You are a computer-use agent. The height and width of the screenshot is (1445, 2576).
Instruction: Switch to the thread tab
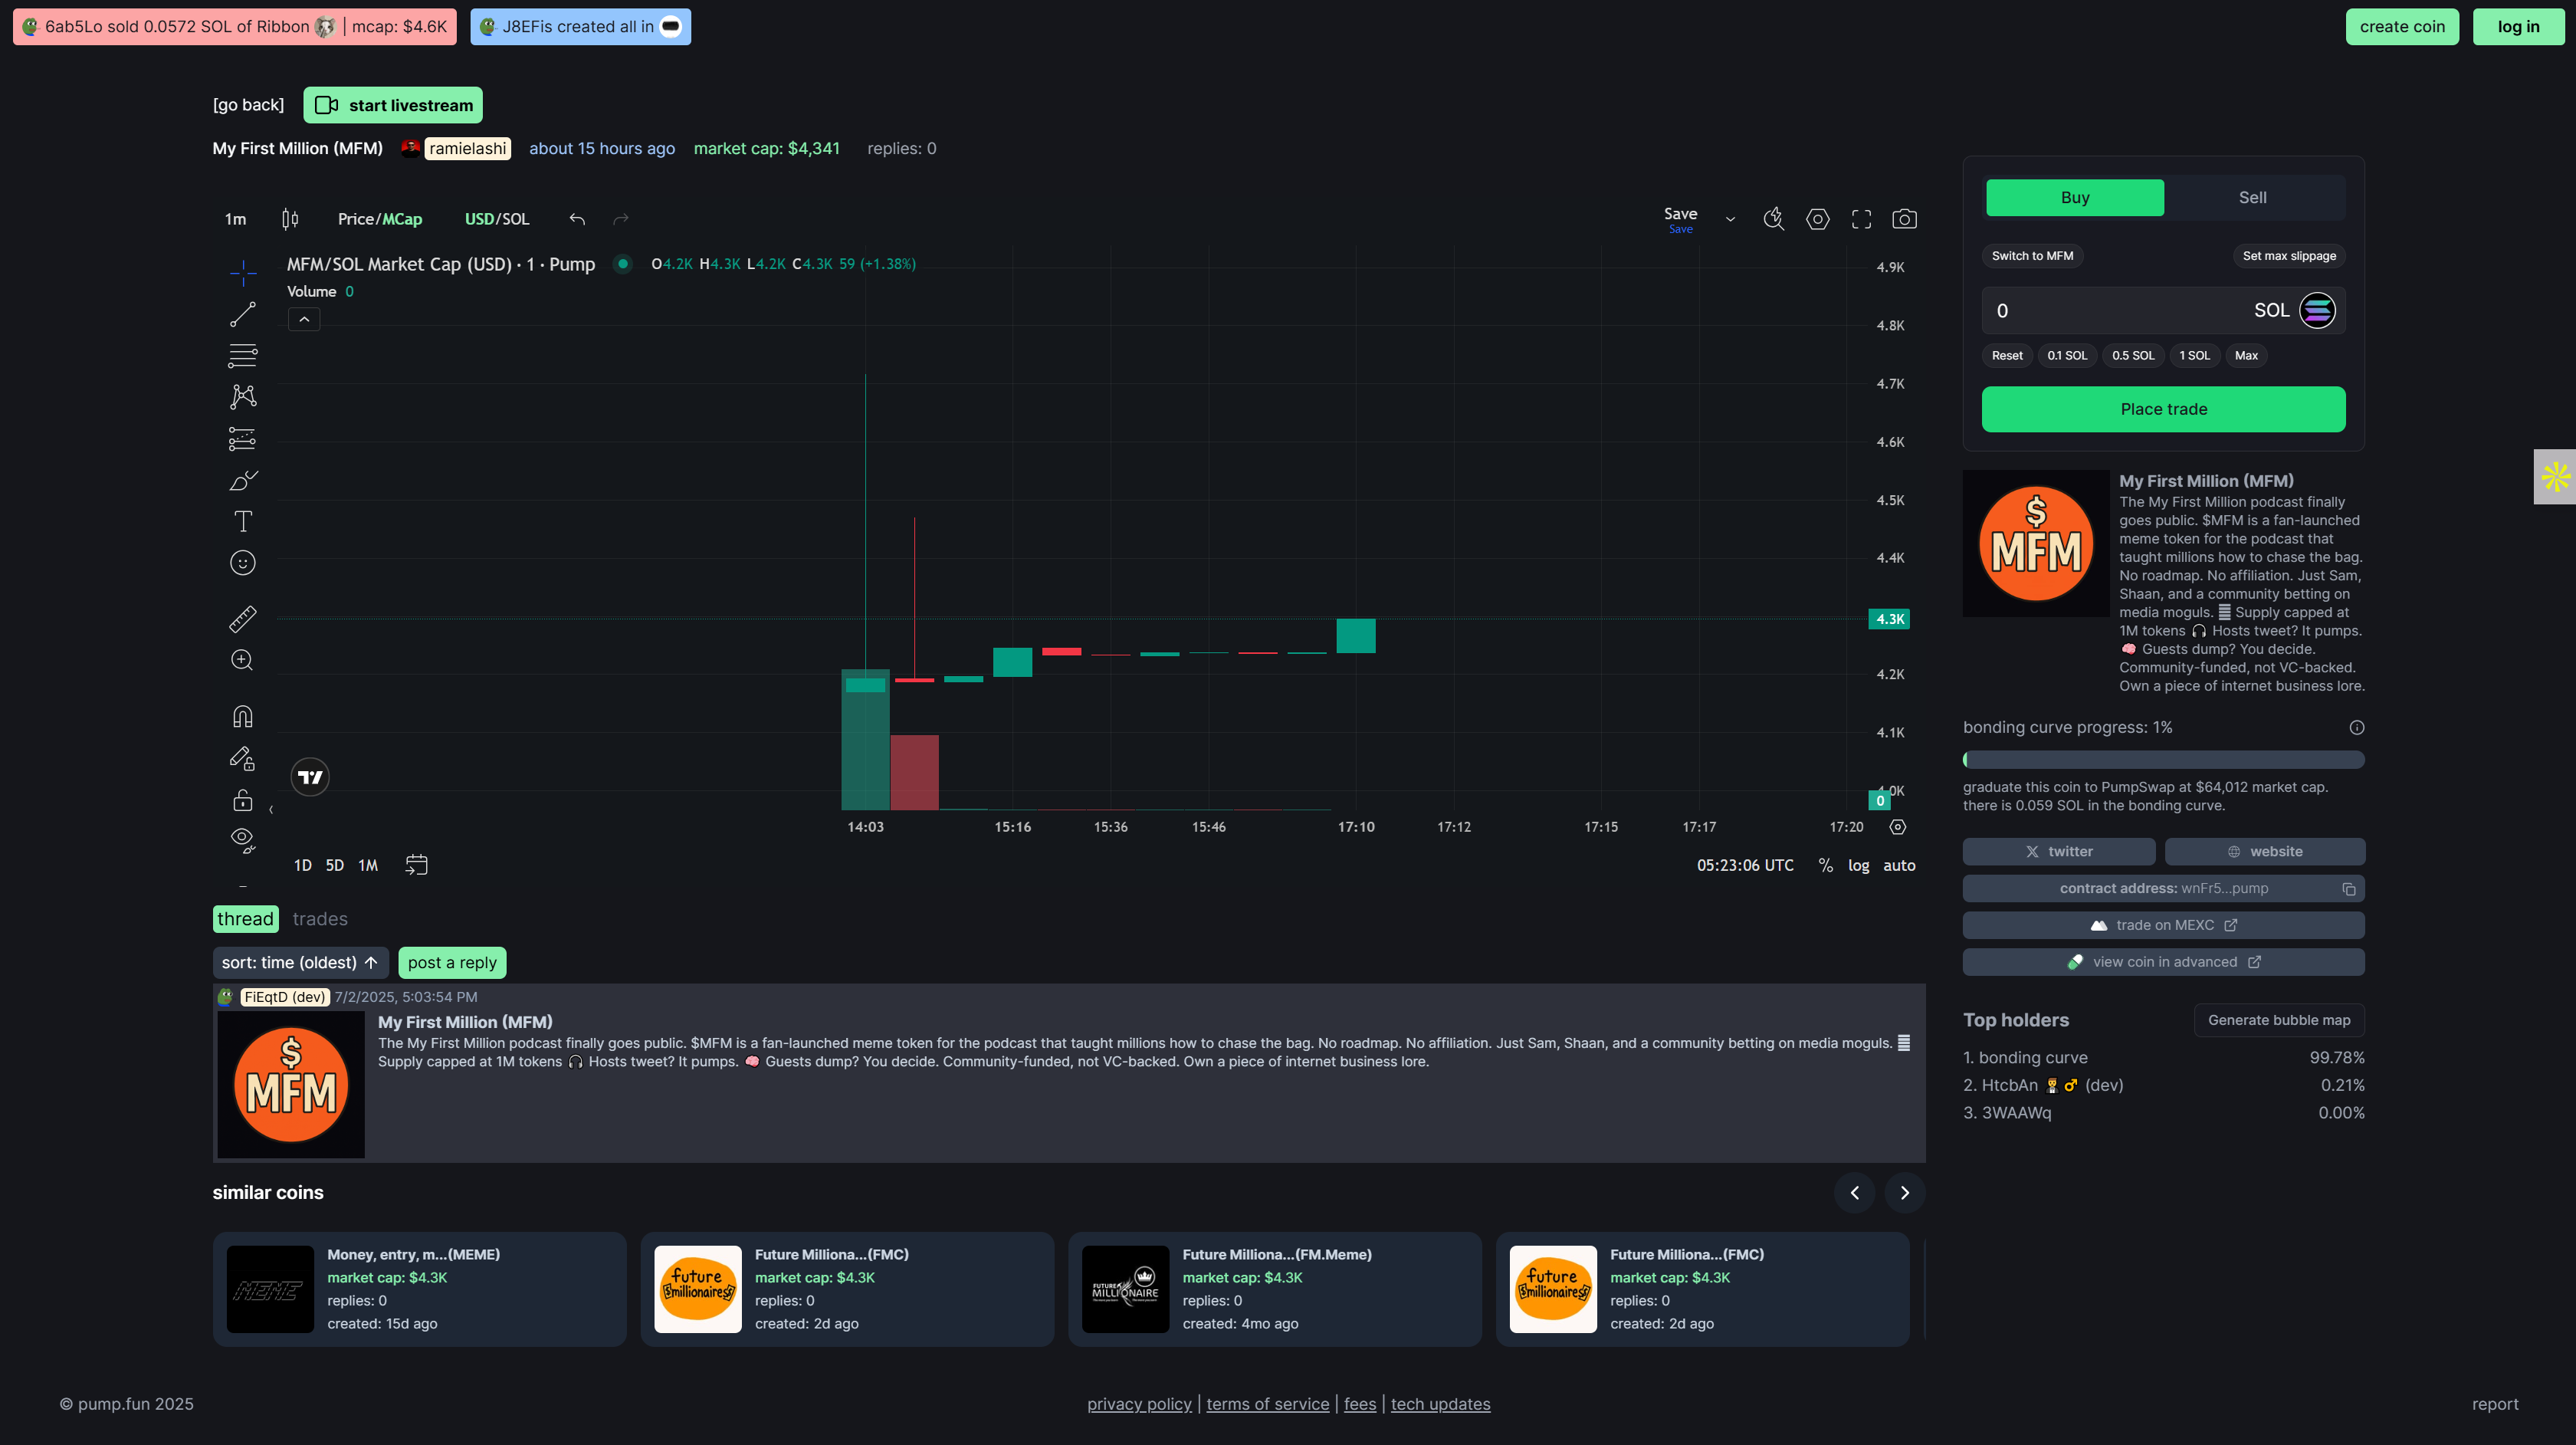[245, 919]
